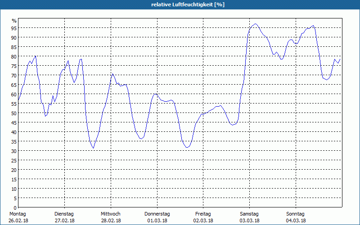This screenshot has width=360, height=225.
Task: Click the 0 value on y-axis
Action: click(x=15, y=207)
